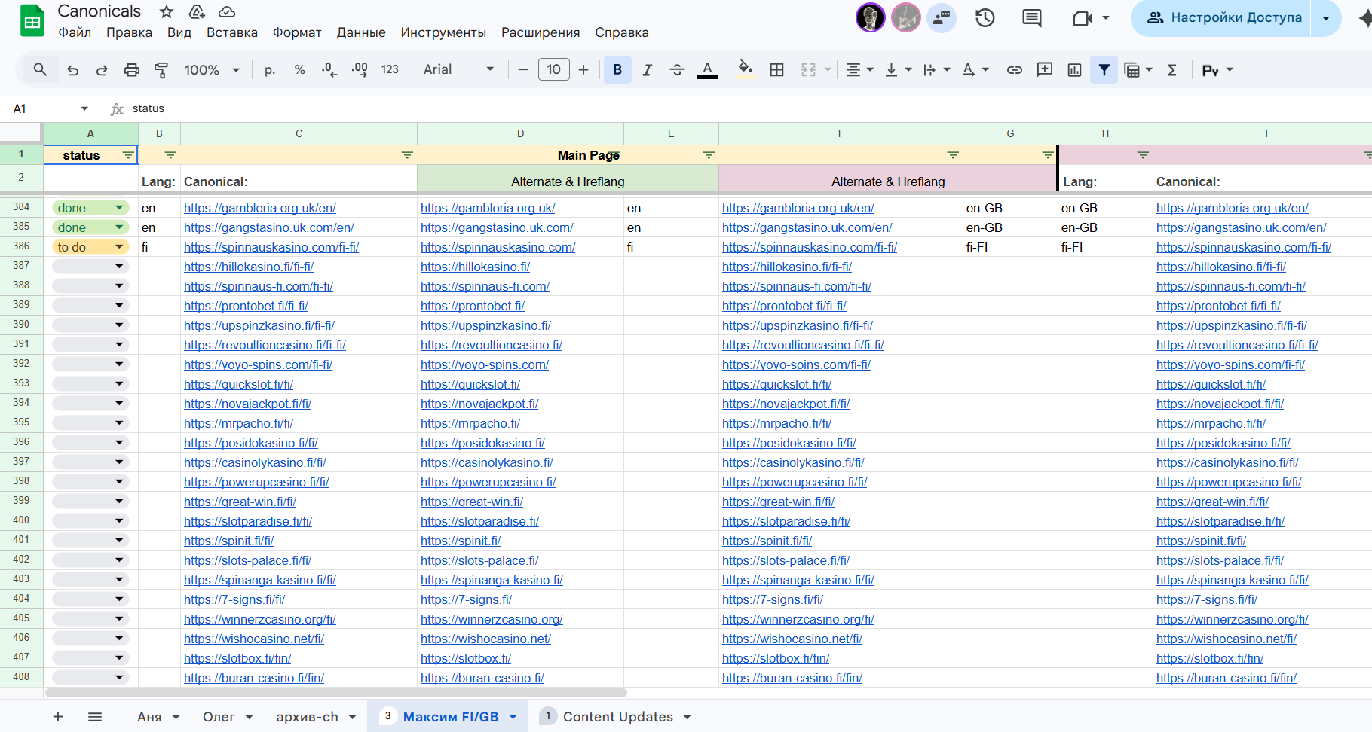
Task: Decrease decimal places
Action: pyautogui.click(x=329, y=70)
